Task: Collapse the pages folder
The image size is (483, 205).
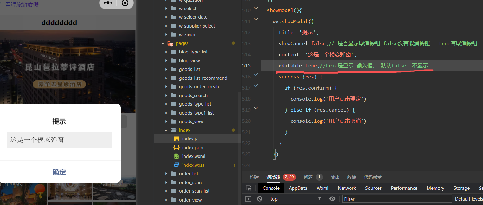Action: [163, 43]
